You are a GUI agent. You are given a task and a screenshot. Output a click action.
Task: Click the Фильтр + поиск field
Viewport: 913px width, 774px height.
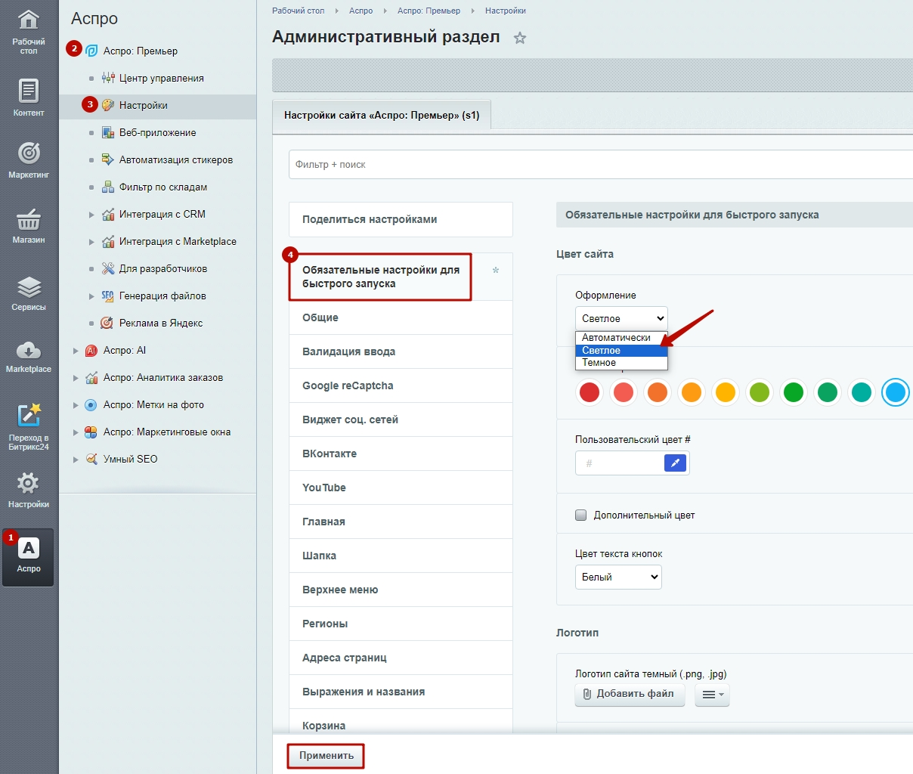tap(601, 164)
